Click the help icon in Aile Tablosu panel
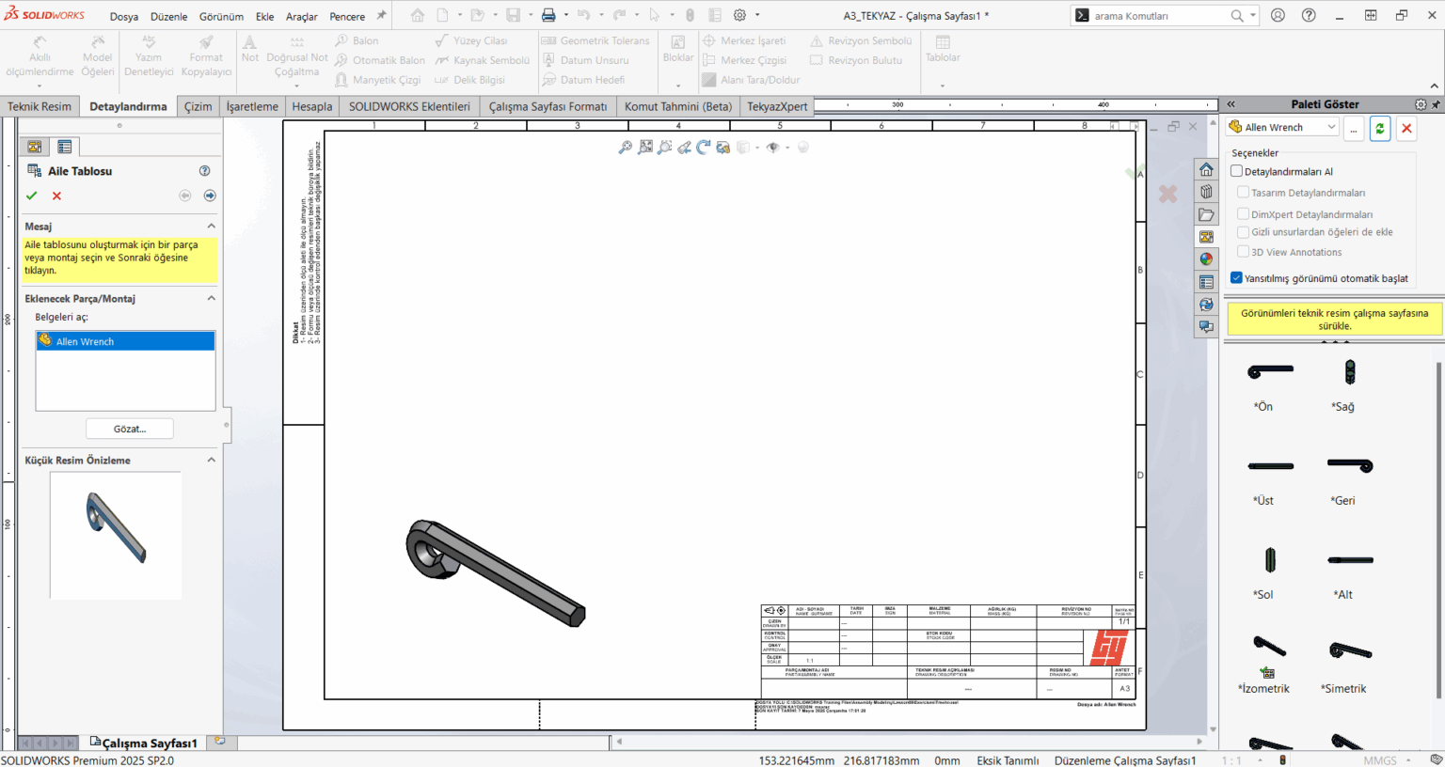This screenshot has height=767, width=1445. pos(204,171)
